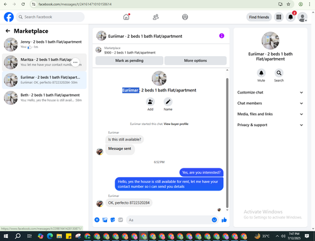
Task: Open Jenny's apartment conversation
Action: pos(44,44)
